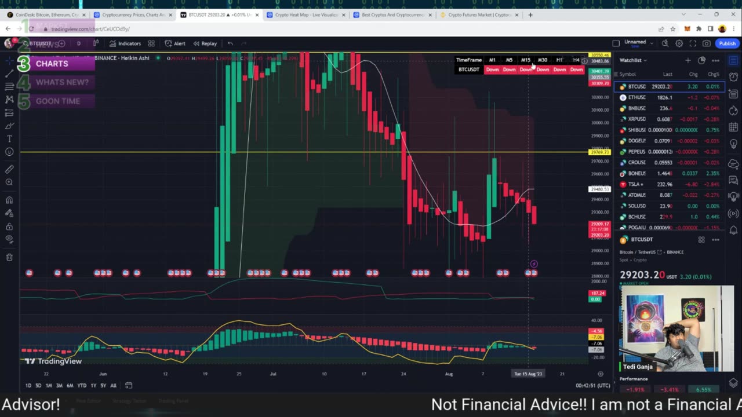
Task: Open indicator templates grid icon
Action: point(151,43)
